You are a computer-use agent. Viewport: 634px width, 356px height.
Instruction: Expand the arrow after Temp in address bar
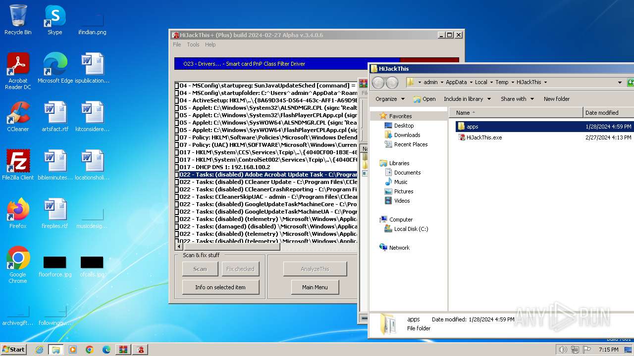pos(513,83)
